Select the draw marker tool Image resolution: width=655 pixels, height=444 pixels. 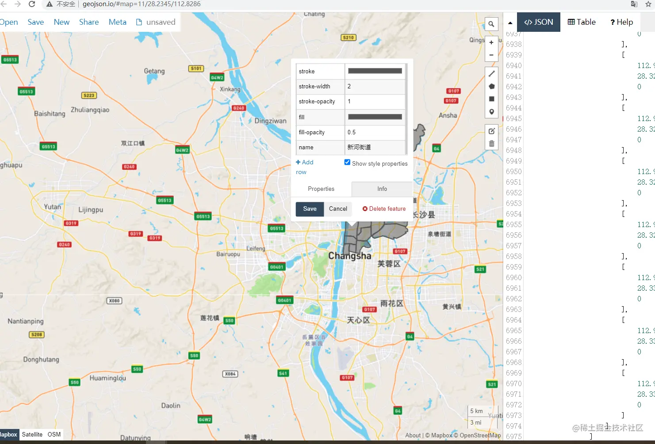491,112
